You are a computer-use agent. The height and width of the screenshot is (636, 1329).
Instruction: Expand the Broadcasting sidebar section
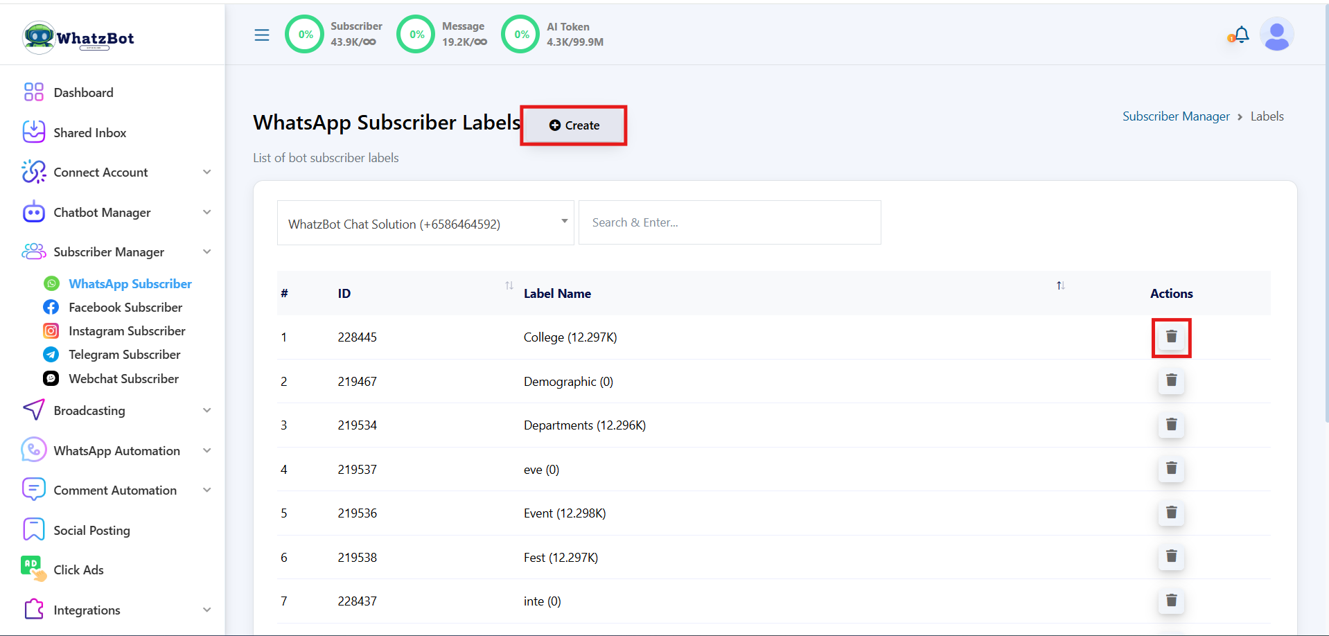point(116,411)
